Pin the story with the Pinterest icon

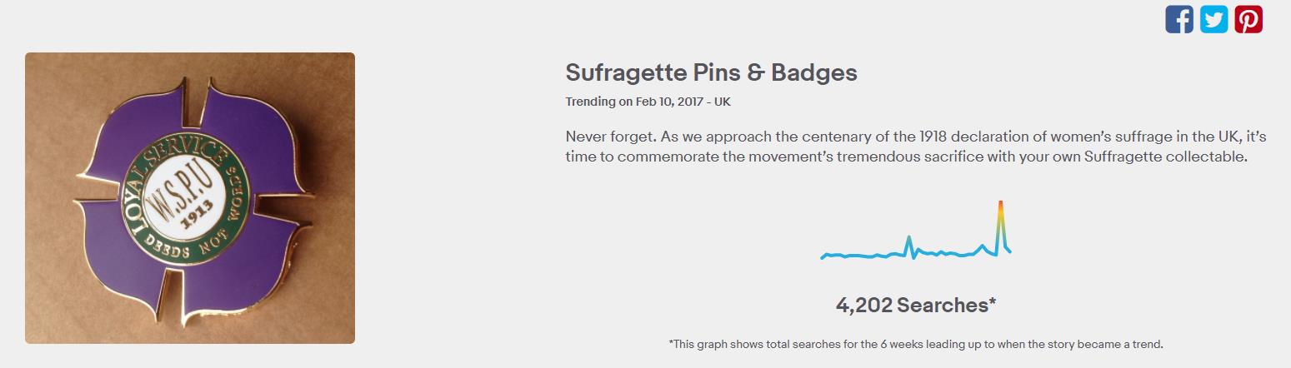coord(1248,19)
